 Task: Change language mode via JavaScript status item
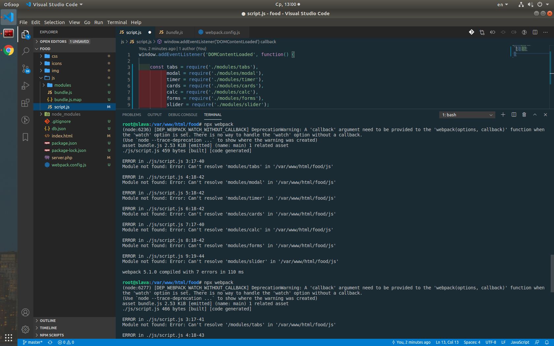520,342
